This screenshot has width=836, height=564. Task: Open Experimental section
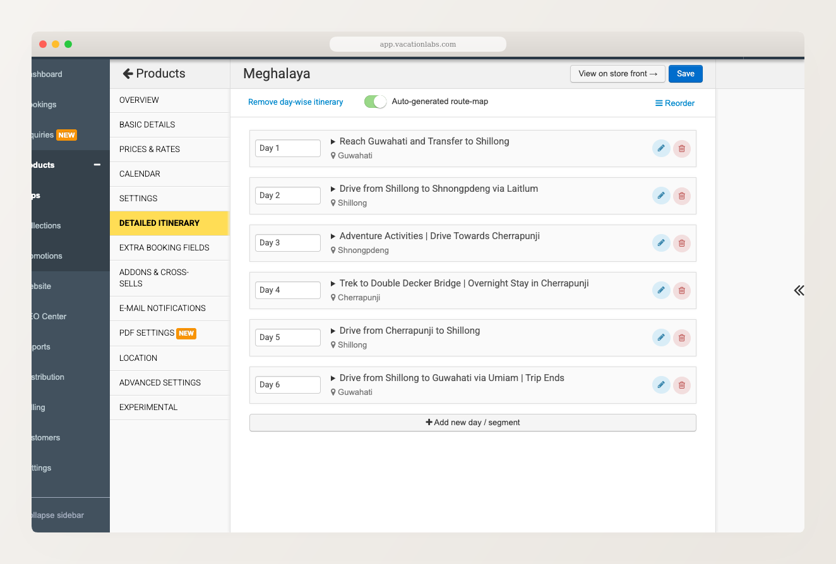tap(169, 408)
